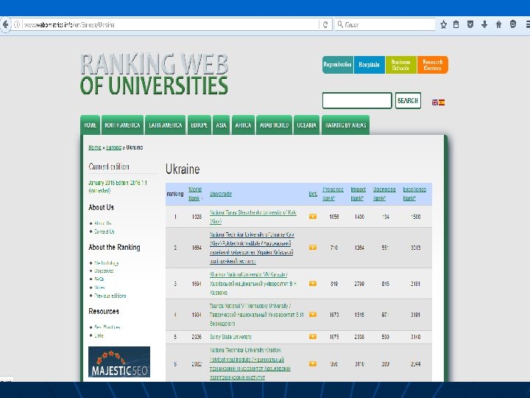Open Taurida National V I Vernadsky University link
Image resolution: width=530 pixels, height=398 pixels.
[x=257, y=315]
